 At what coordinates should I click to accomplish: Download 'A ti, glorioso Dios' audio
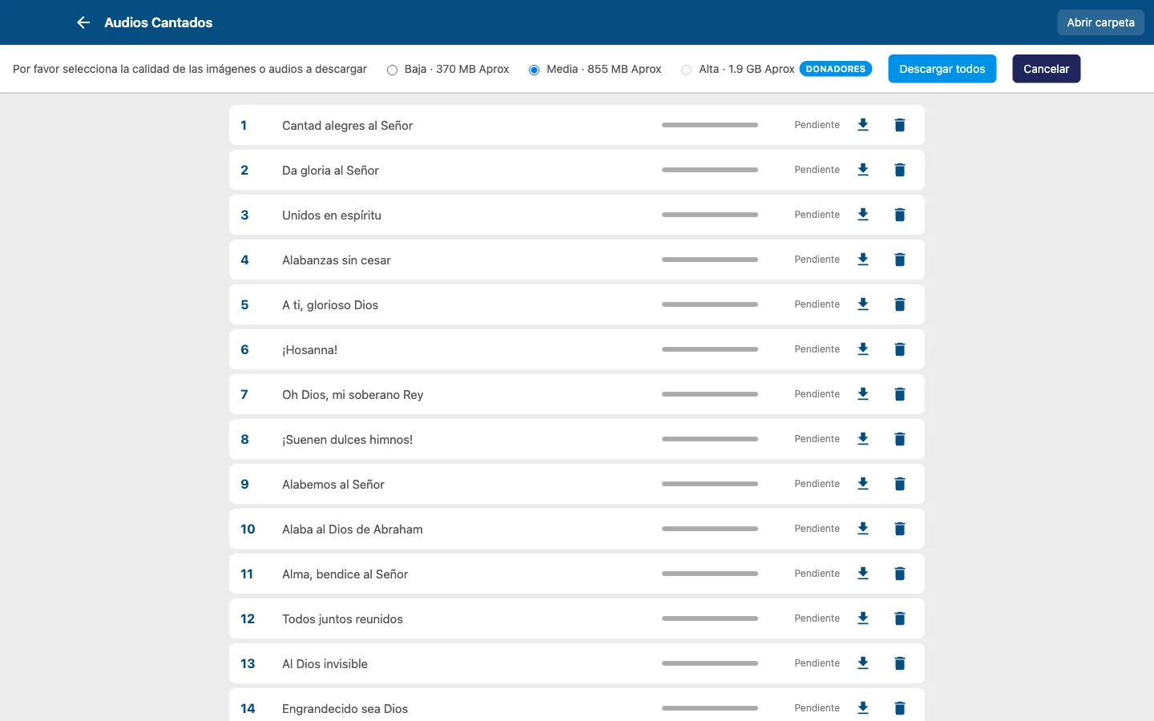[863, 304]
